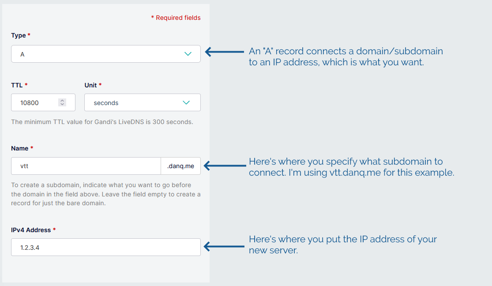Click the blue arrow pointing at Name field
This screenshot has width=492, height=286.
[x=225, y=166]
